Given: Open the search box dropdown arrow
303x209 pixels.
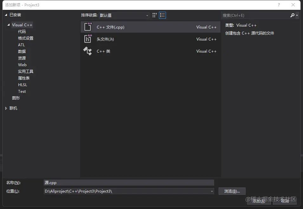Looking at the screenshot, I should [x=296, y=15].
